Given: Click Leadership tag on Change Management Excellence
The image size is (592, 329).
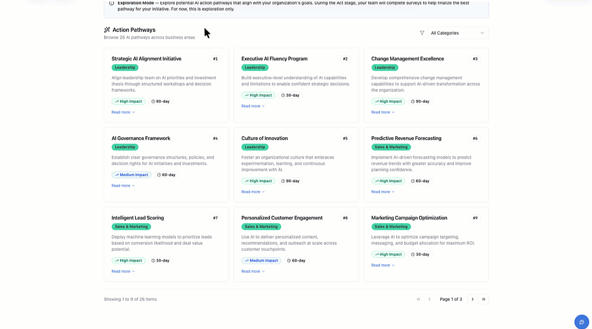Looking at the screenshot, I should coord(385,67).
